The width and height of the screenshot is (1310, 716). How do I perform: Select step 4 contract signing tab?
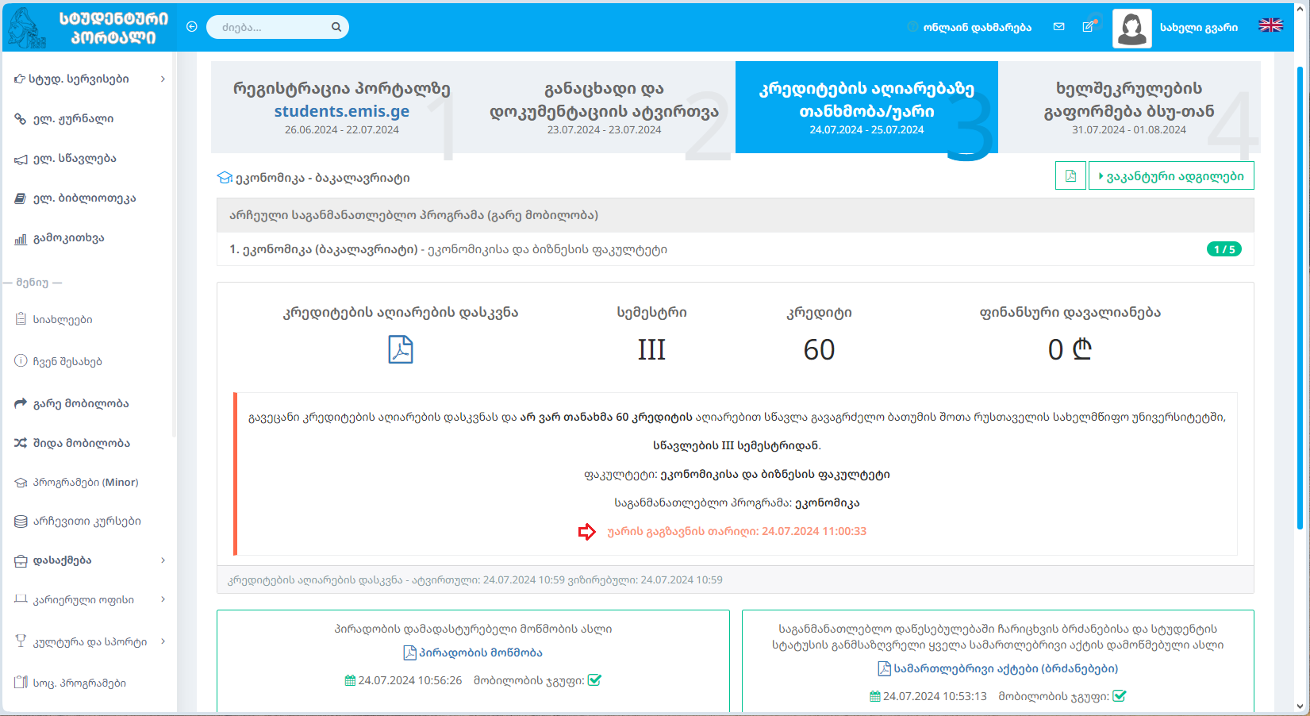coord(1129,107)
